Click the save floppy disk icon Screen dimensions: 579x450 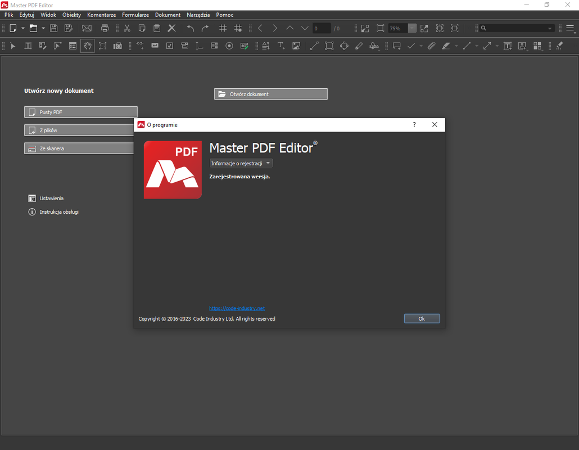pos(53,29)
